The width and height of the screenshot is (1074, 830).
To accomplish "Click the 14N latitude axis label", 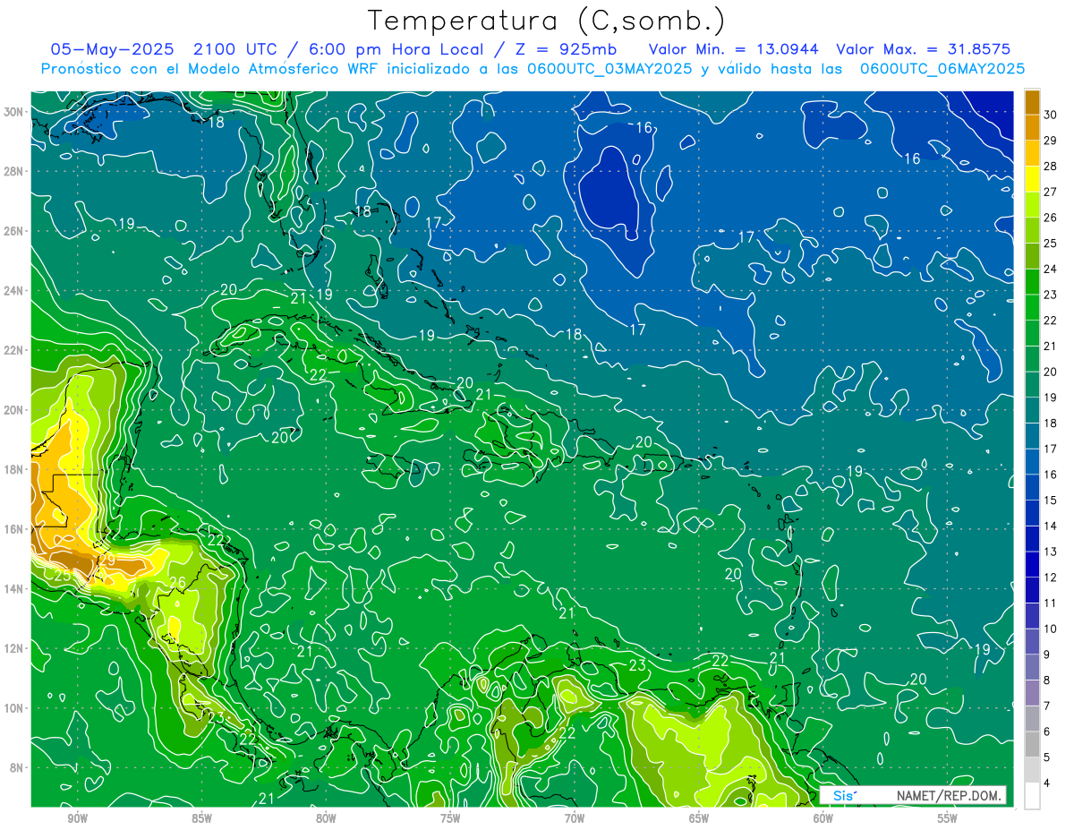I will 14,589.
